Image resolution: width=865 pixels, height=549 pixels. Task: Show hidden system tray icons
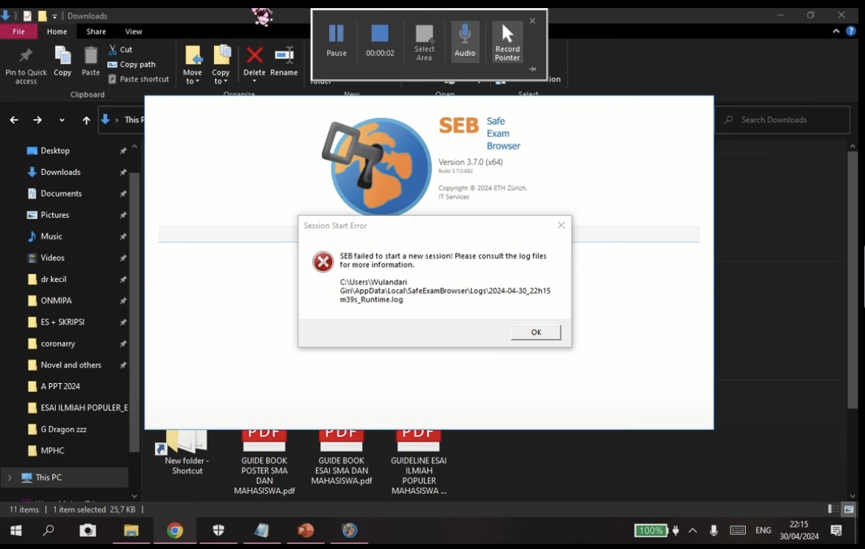tap(693, 530)
